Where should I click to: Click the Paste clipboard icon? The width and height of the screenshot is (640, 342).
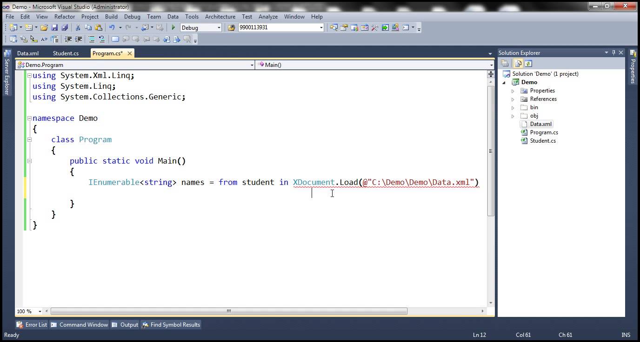pos(99,27)
